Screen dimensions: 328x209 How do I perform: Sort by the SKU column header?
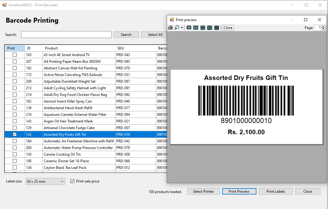pos(135,48)
